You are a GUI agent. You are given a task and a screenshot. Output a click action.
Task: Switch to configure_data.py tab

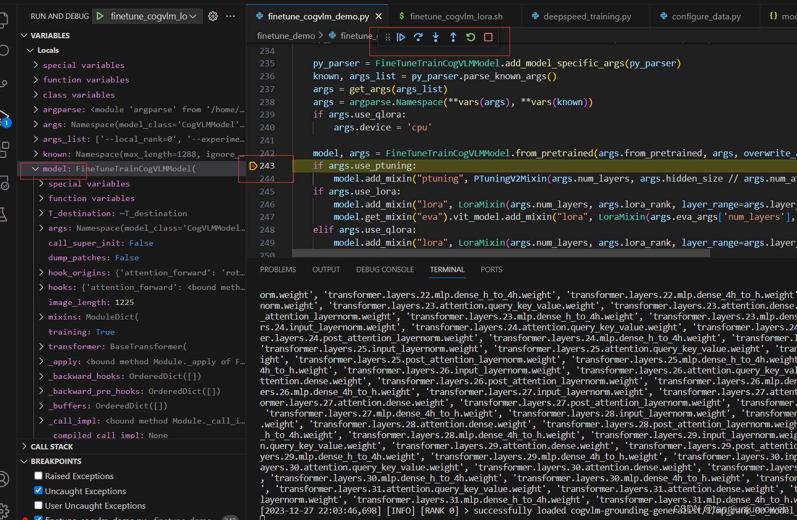pyautogui.click(x=706, y=17)
